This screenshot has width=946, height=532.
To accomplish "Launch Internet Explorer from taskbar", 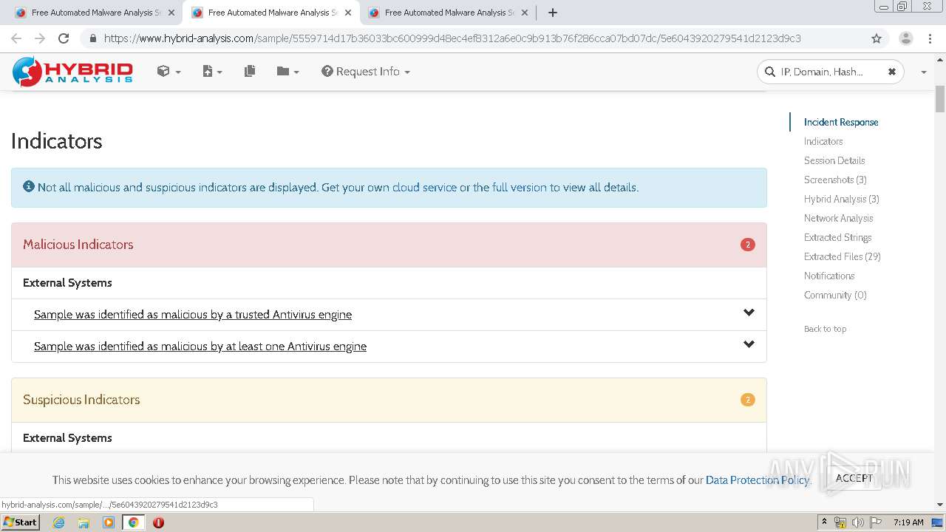I will [58, 522].
